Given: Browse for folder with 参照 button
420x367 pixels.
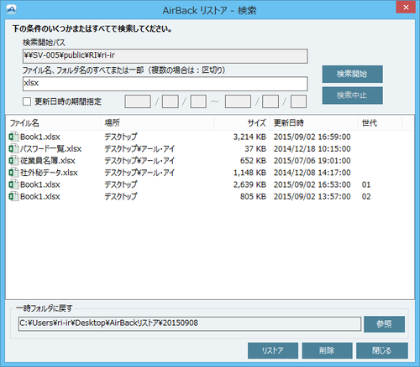Looking at the screenshot, I should pos(384,324).
